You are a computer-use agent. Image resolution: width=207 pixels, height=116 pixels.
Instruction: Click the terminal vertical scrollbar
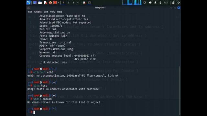pos(180,91)
